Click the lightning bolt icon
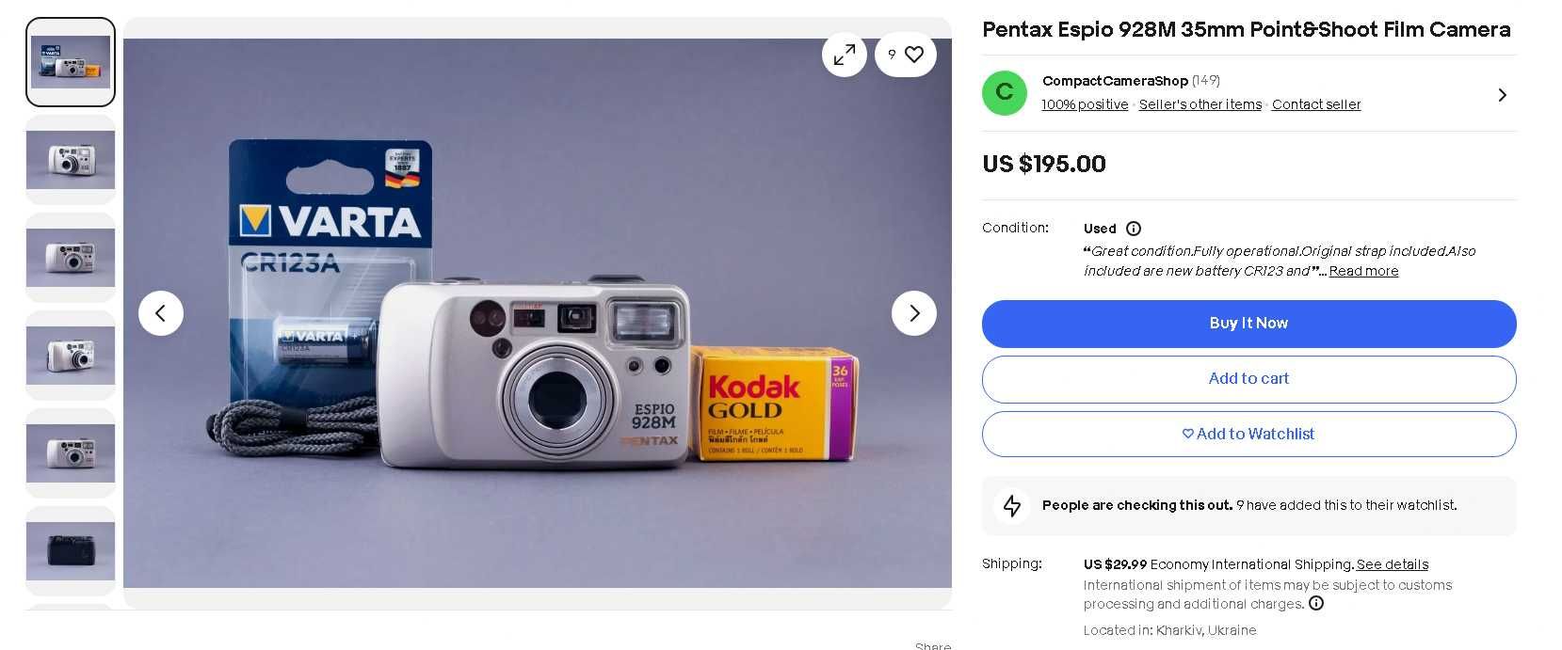Image resolution: width=1562 pixels, height=650 pixels. click(x=1012, y=506)
